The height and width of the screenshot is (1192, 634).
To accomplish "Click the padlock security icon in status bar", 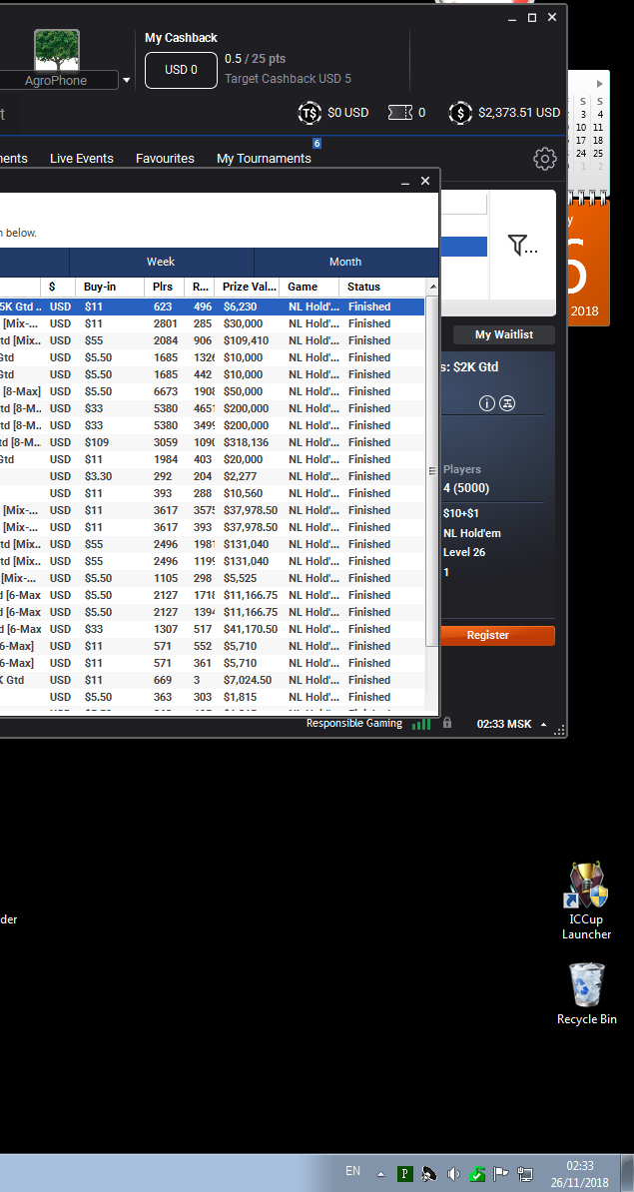I will click(x=447, y=723).
